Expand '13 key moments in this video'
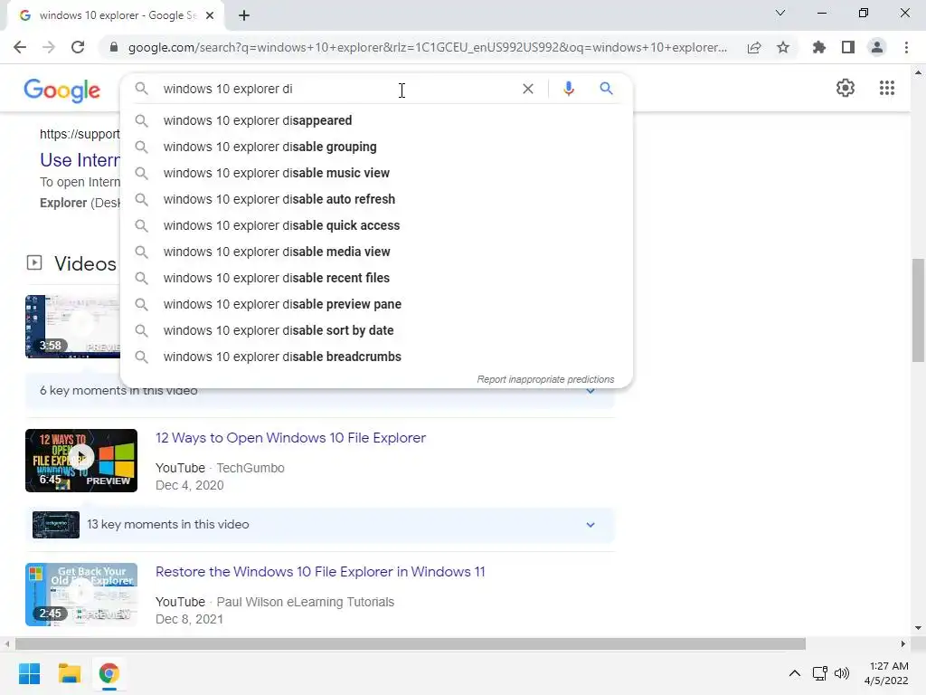Image resolution: width=926 pixels, height=695 pixels. click(x=319, y=525)
